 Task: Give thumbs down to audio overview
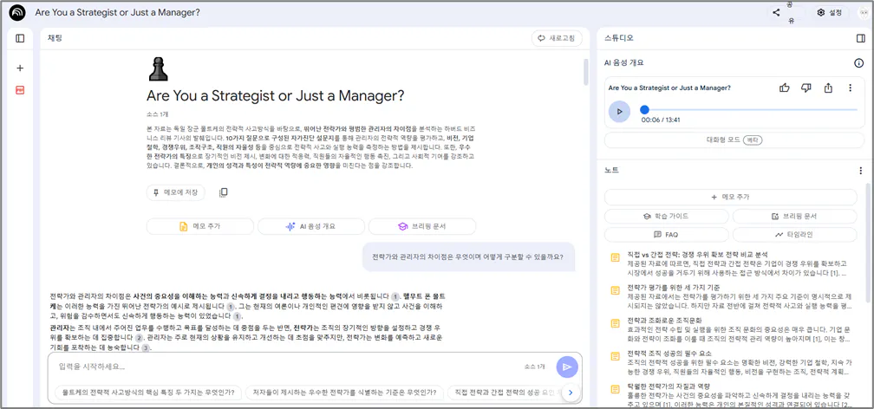[x=806, y=88]
